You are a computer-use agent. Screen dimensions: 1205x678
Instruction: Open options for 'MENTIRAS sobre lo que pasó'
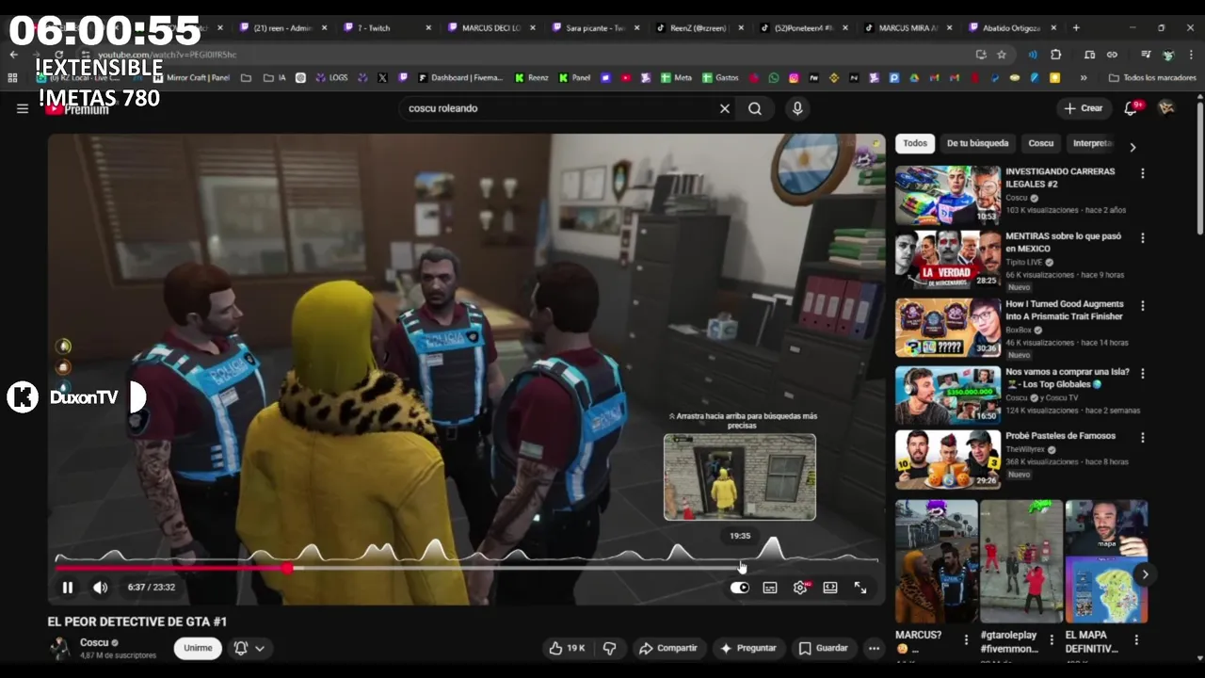(x=1143, y=239)
